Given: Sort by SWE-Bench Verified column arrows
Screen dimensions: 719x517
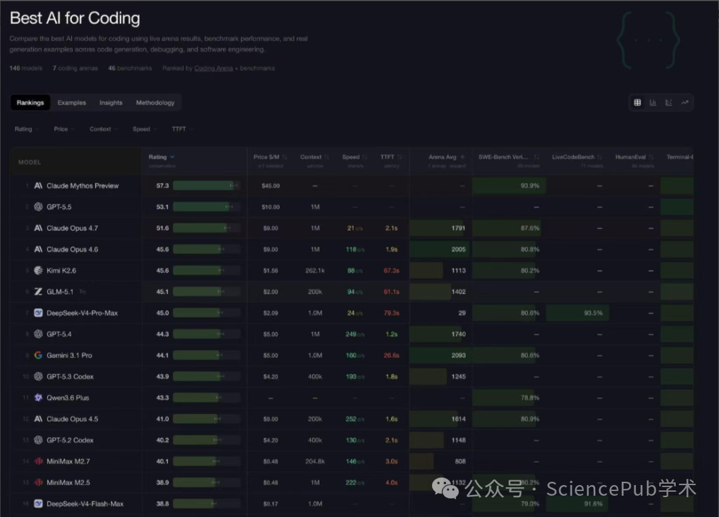Looking at the screenshot, I should (x=537, y=157).
